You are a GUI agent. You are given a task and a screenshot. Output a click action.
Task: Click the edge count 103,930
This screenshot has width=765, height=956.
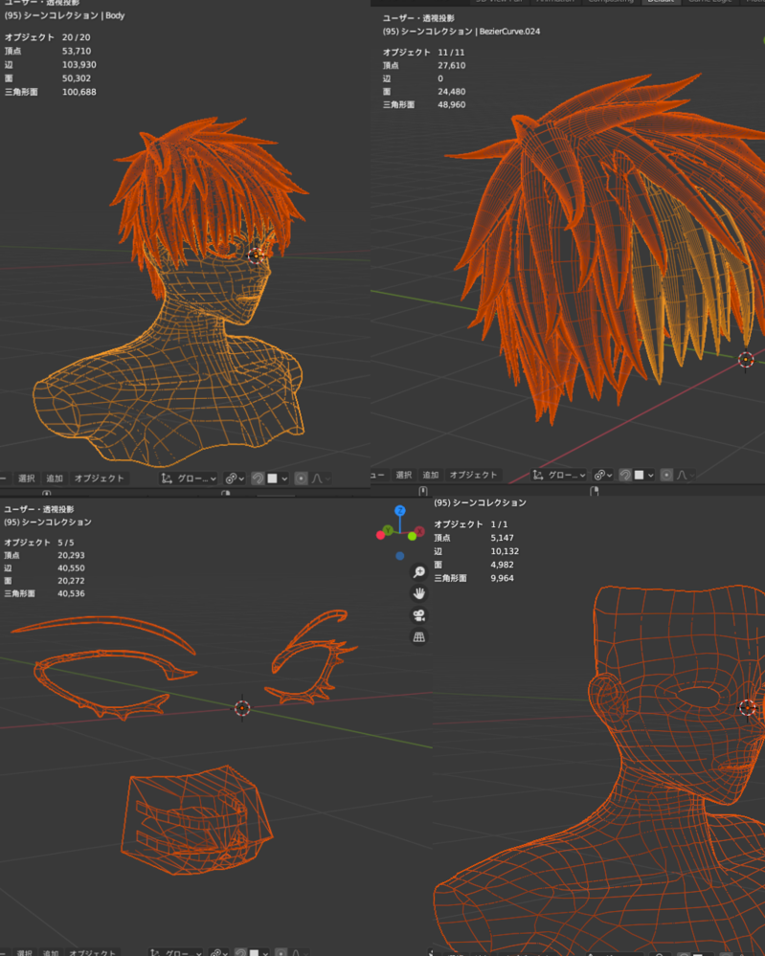point(79,65)
